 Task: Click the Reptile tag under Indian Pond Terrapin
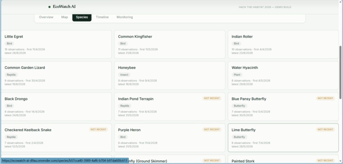pos(125,106)
